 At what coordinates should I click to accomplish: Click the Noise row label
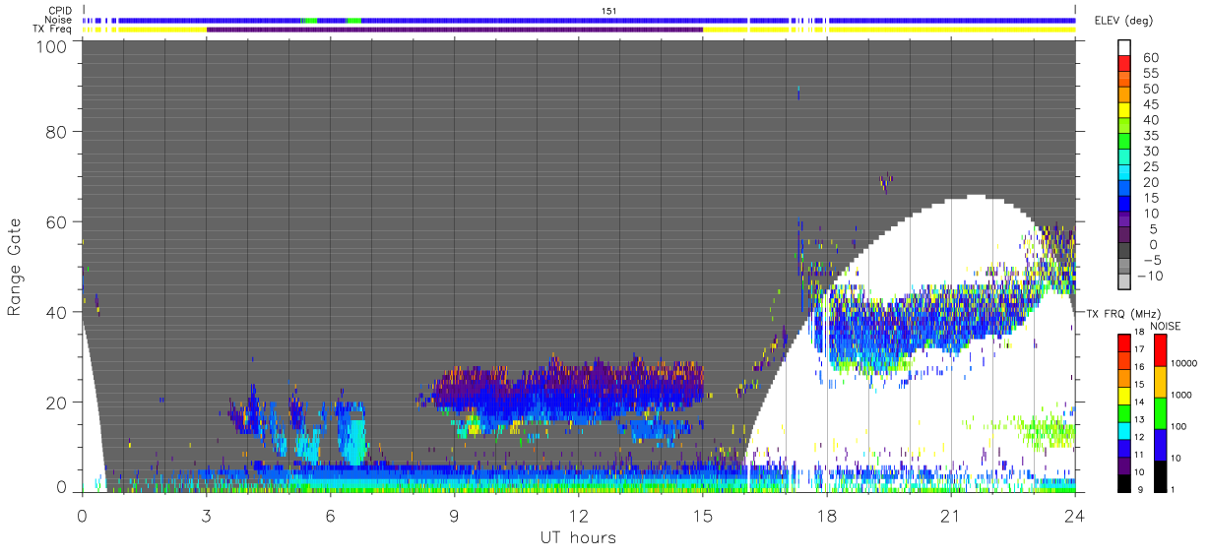click(x=59, y=20)
